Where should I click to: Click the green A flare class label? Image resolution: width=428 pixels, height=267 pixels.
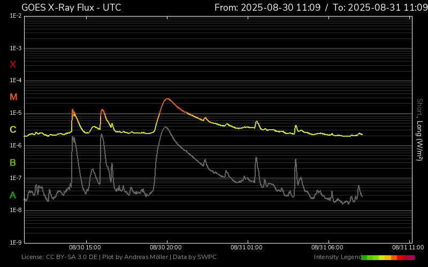pos(12,195)
